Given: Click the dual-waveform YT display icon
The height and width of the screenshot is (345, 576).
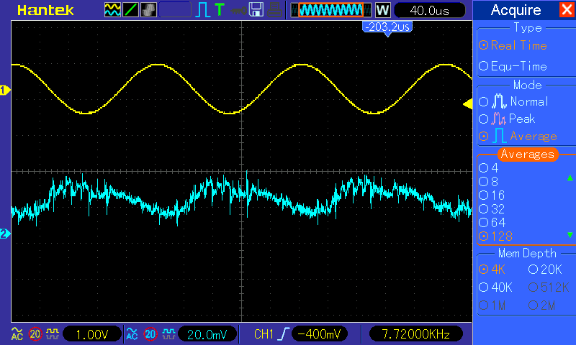Looking at the screenshot, I should point(112,10).
